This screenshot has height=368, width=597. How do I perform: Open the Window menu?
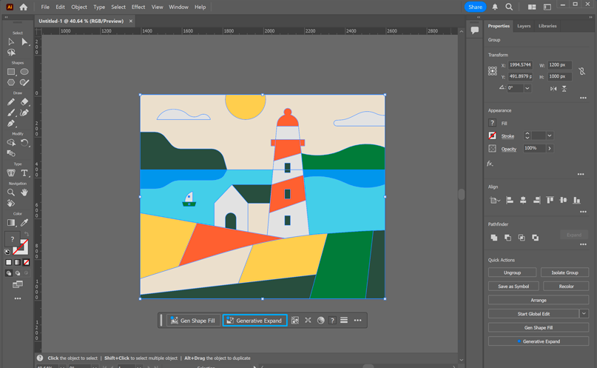pyautogui.click(x=178, y=7)
